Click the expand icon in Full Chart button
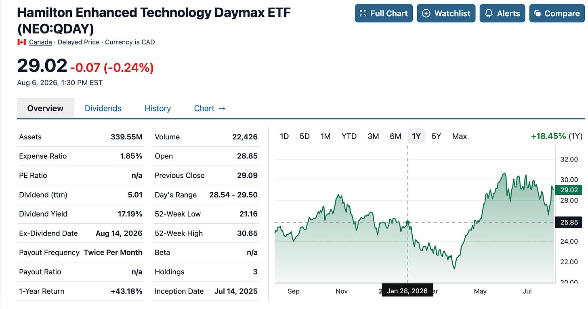 pyautogui.click(x=363, y=13)
